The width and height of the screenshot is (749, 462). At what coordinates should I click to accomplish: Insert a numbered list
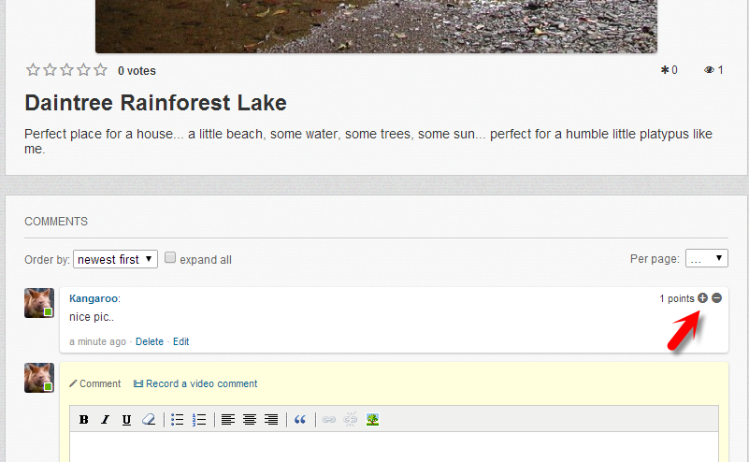click(x=199, y=420)
